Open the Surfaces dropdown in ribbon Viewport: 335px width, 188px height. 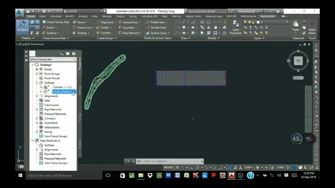pos(51,33)
